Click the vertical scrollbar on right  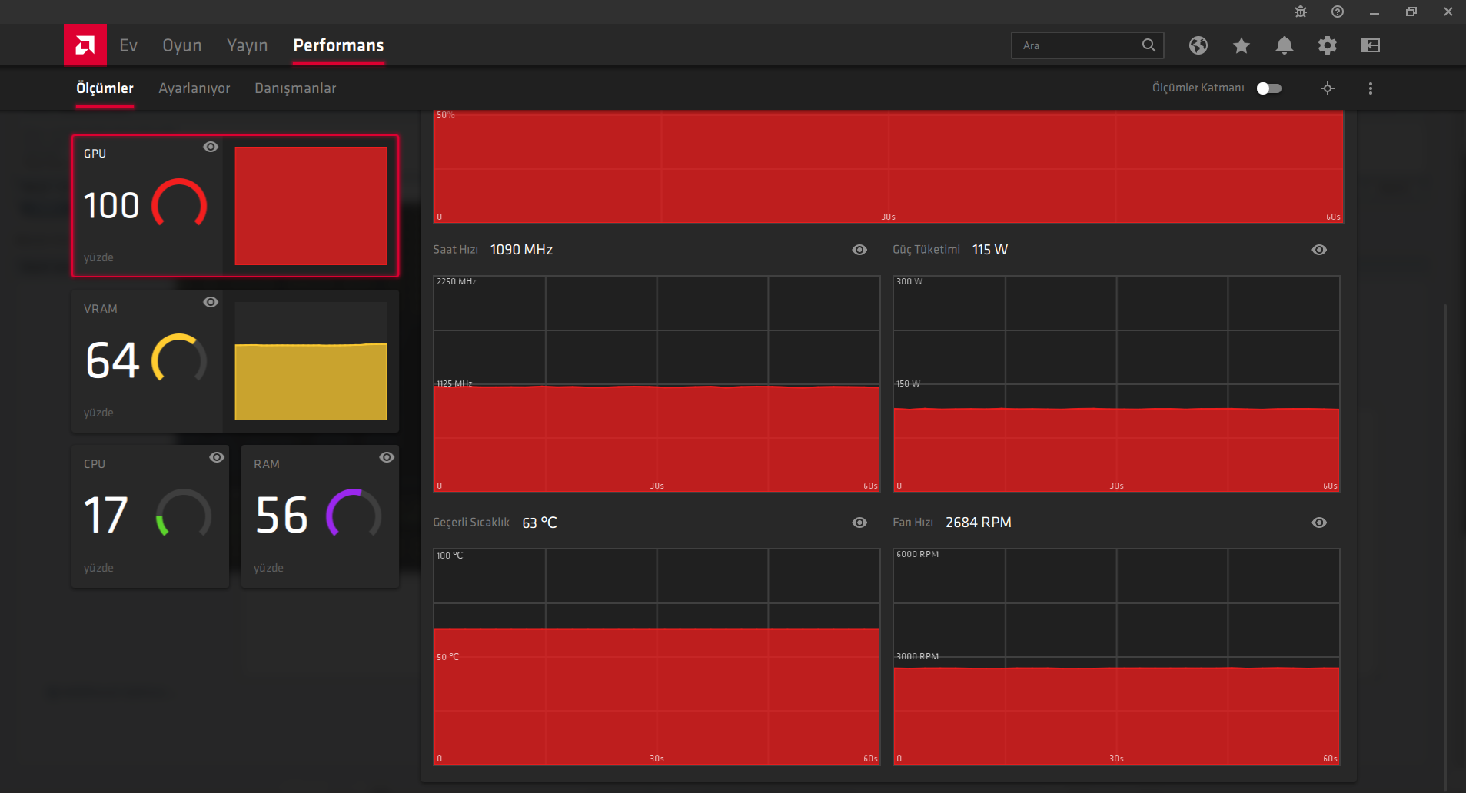1445,546
